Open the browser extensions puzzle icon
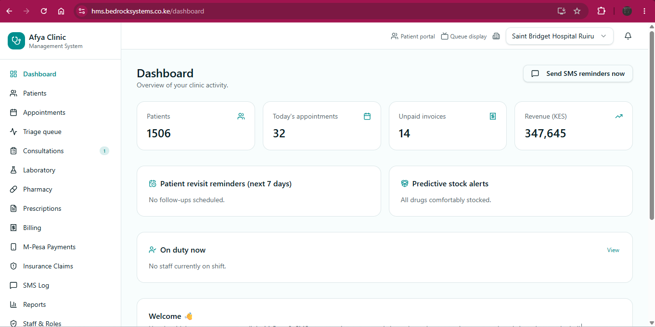The height and width of the screenshot is (327, 655). pyautogui.click(x=601, y=11)
